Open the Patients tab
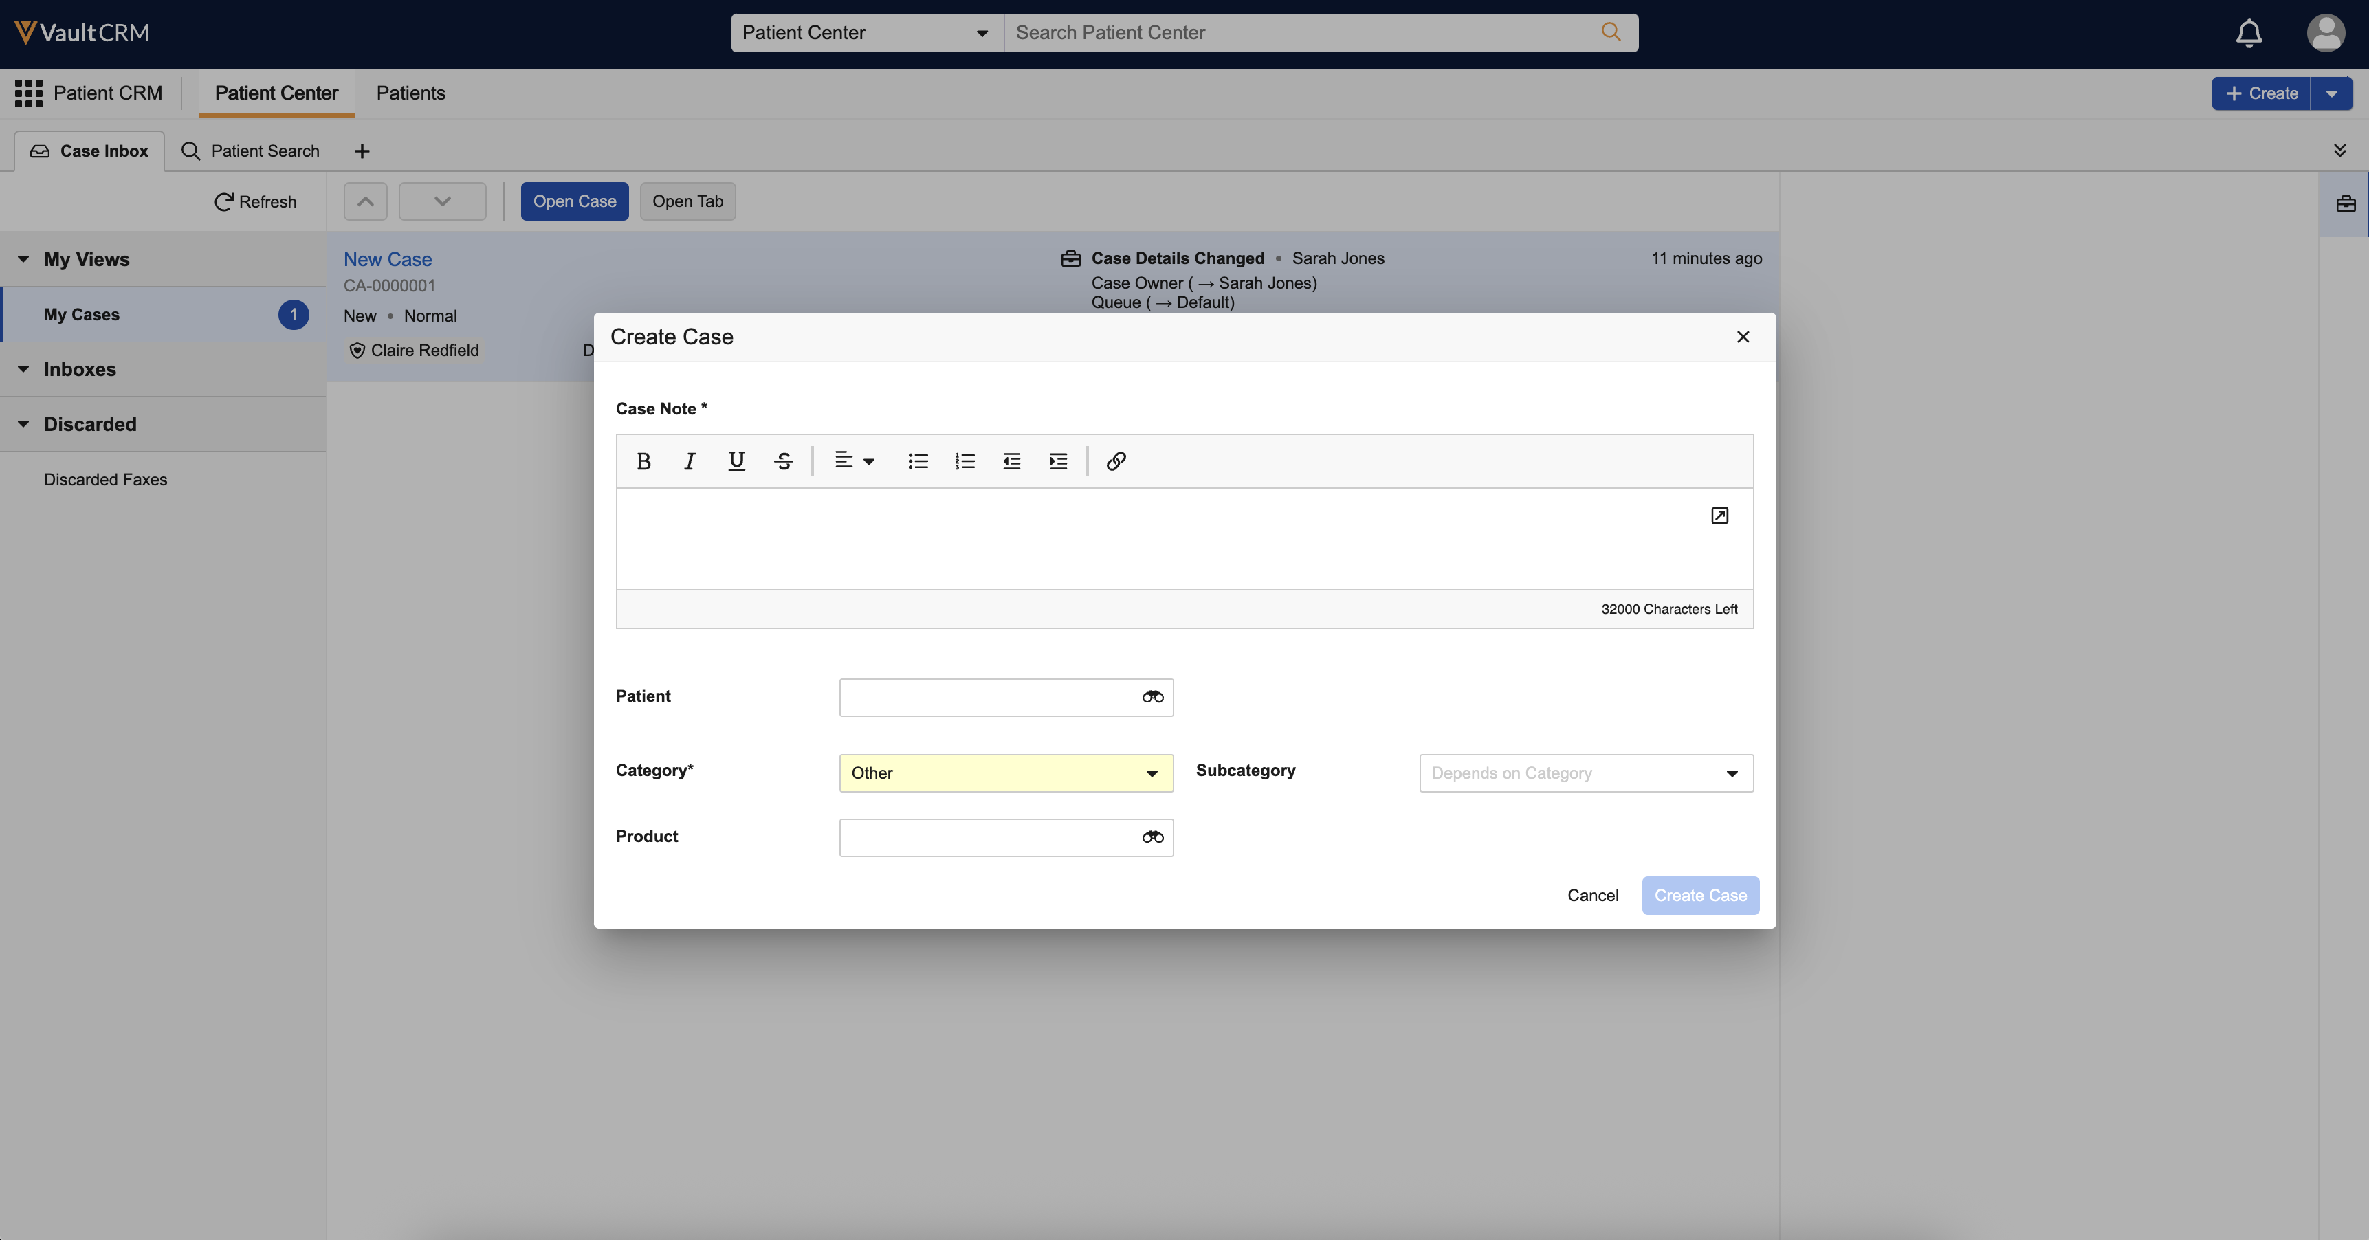This screenshot has width=2369, height=1240. [x=410, y=93]
